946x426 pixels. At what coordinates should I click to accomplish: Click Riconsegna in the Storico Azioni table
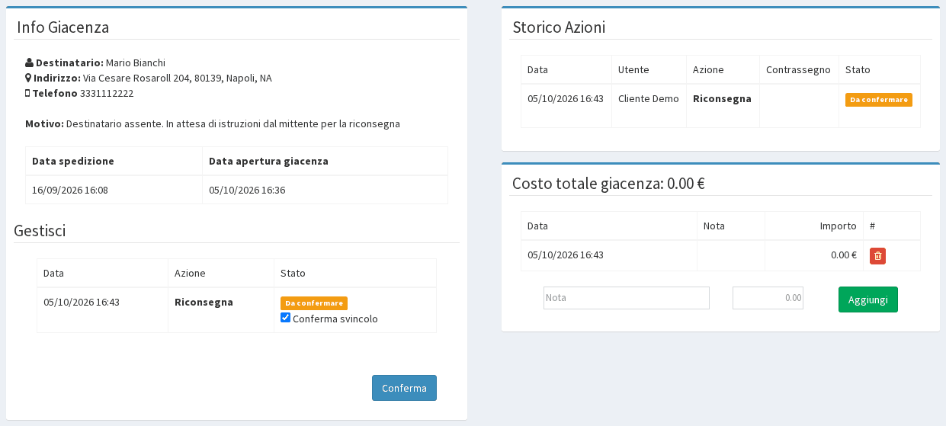[722, 98]
